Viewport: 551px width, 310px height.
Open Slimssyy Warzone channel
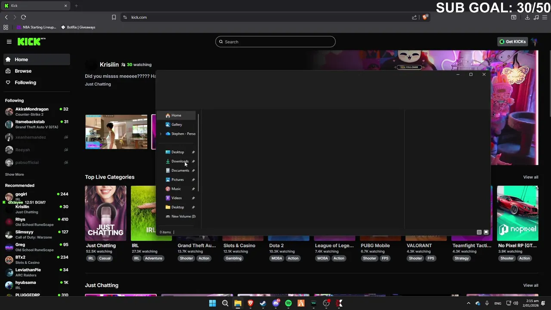[37, 234]
